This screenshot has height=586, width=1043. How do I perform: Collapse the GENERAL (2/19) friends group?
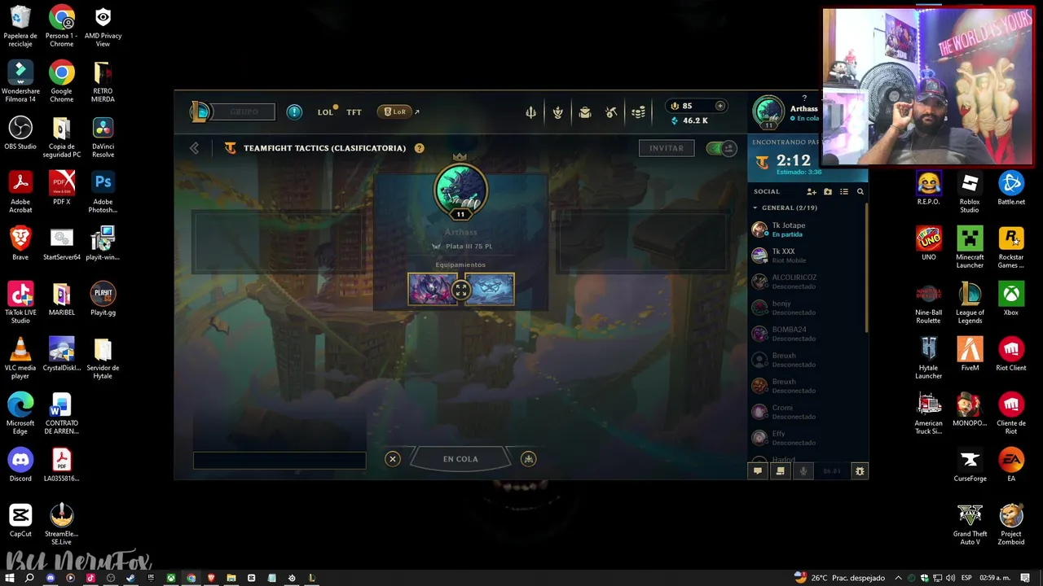785,208
